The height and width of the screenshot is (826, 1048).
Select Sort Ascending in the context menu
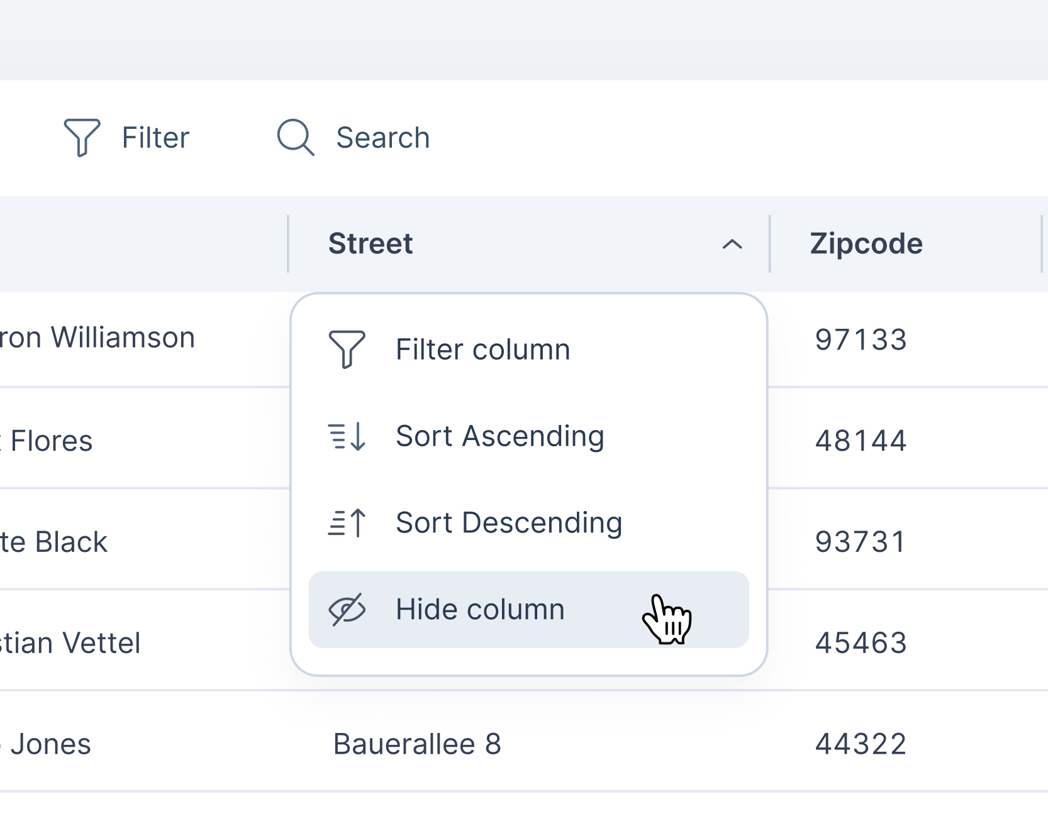499,436
